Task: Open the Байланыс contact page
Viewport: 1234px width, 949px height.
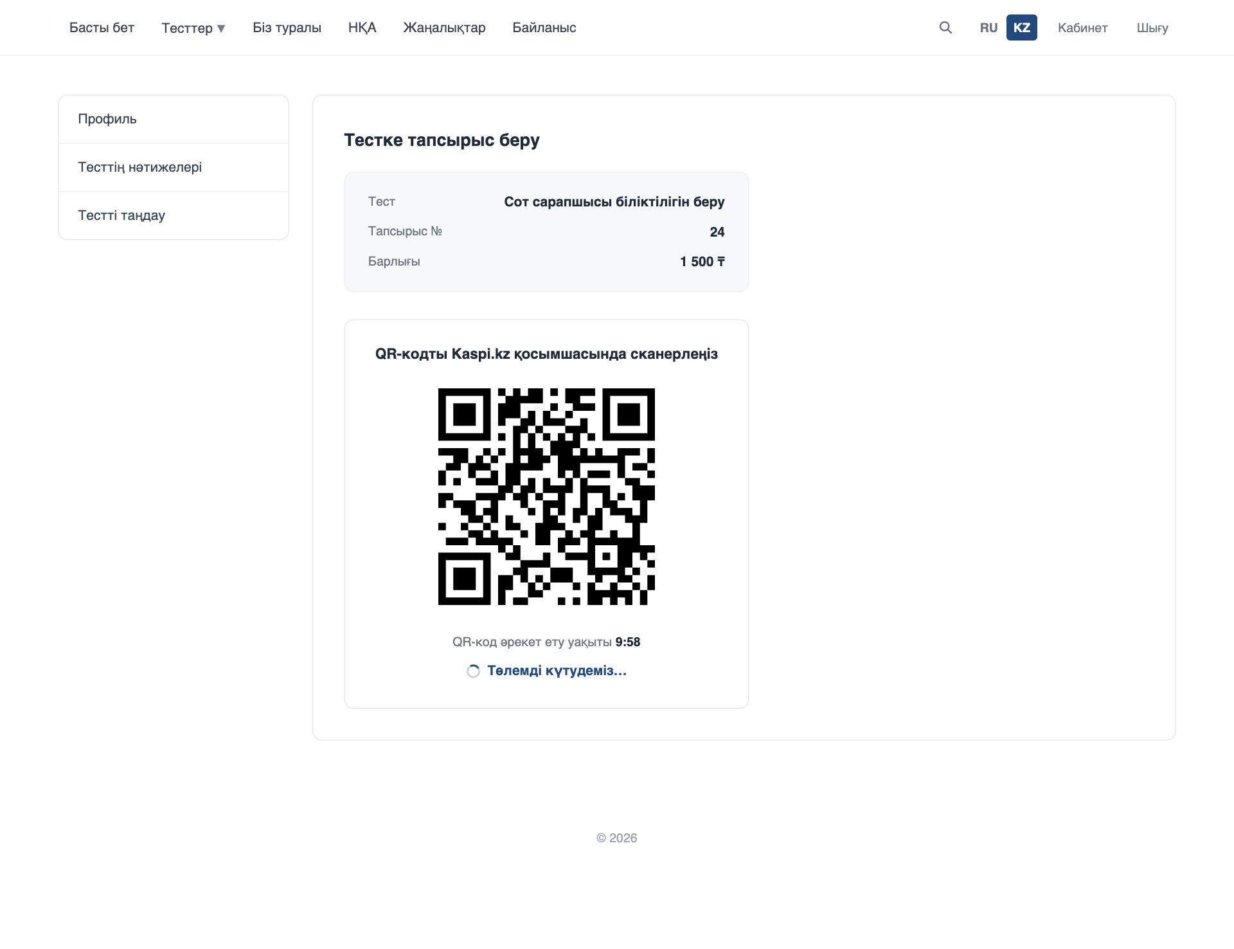Action: [x=544, y=28]
